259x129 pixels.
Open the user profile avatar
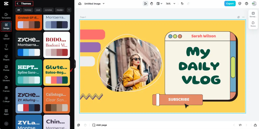coord(254,4)
